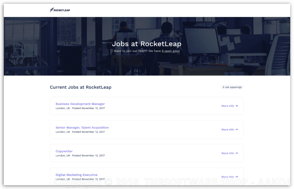Click More Info for Digital Marketing Executive
Viewport: 294px width, 189px height.
pos(227,177)
